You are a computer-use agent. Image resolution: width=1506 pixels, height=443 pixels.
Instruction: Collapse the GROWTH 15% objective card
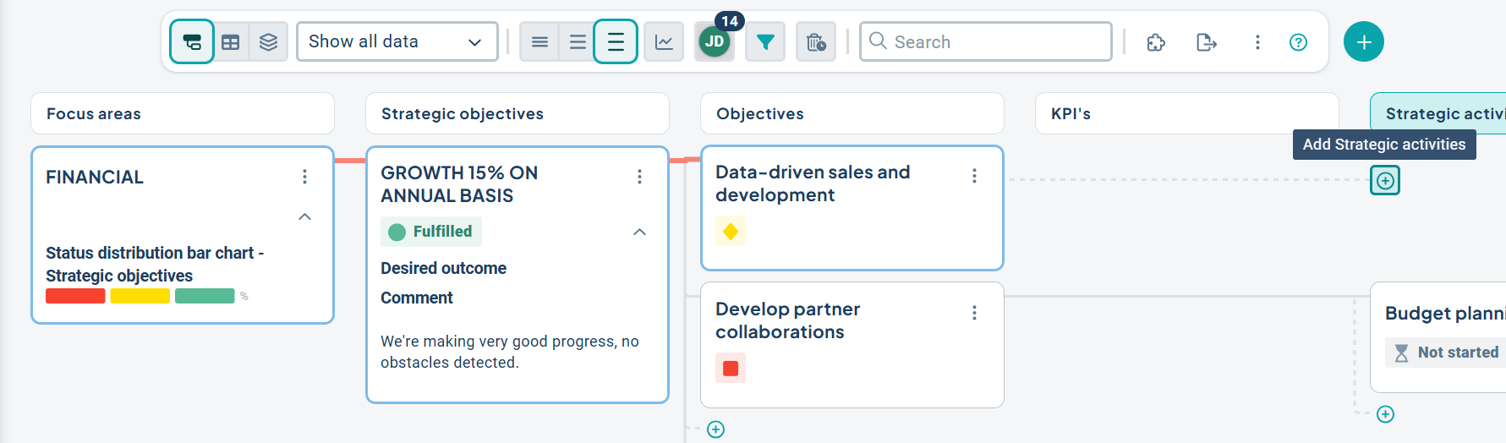point(639,232)
